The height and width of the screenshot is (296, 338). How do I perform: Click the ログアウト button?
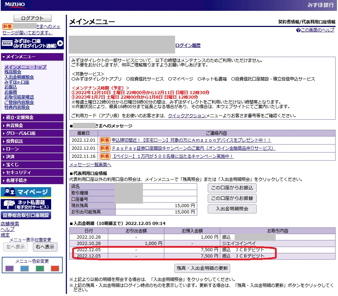click(33, 18)
